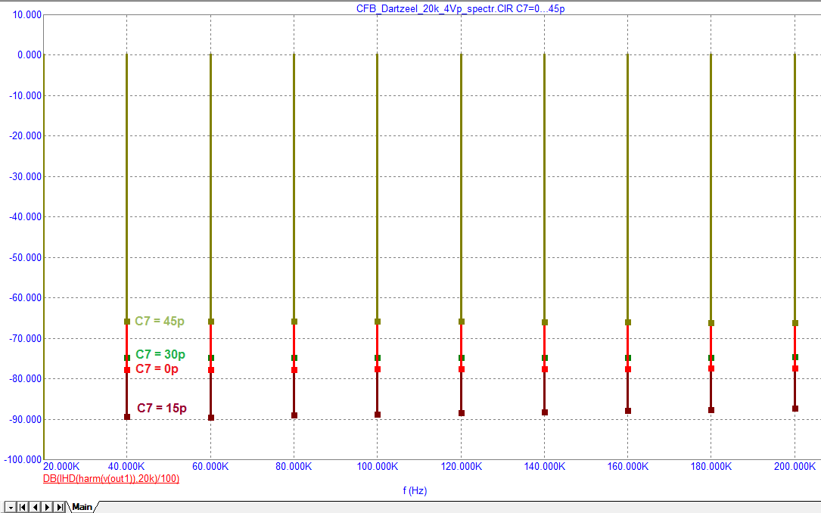Click the red 0p marker at 180K
The height and width of the screenshot is (513, 821).
click(711, 368)
